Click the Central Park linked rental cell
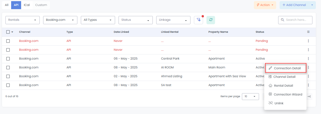Image resolution: width=321 pixels, height=114 pixels. [x=170, y=59]
